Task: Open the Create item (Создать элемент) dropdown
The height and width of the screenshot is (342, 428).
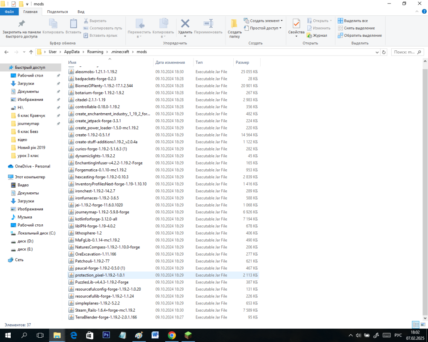Action: (x=263, y=21)
